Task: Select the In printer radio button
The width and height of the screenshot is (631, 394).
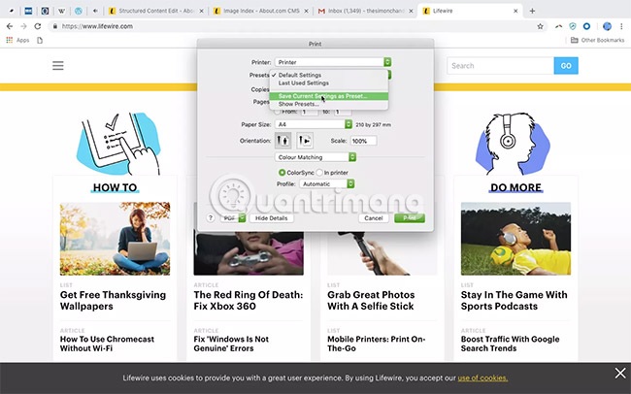Action: point(319,172)
